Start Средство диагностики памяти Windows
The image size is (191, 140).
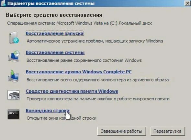(72, 91)
